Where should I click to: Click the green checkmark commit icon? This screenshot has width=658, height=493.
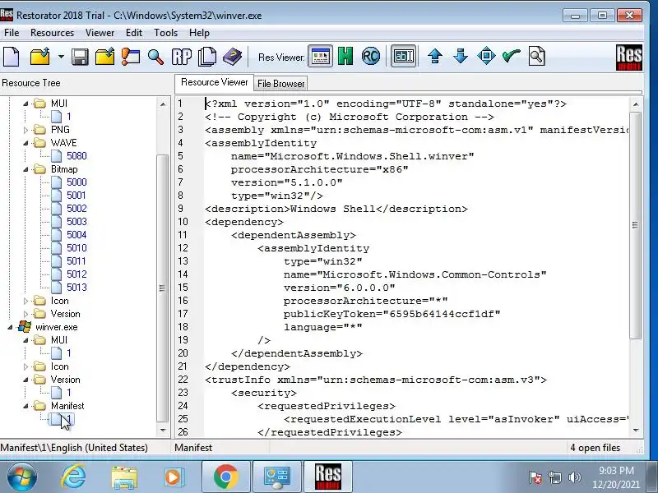[x=511, y=55]
